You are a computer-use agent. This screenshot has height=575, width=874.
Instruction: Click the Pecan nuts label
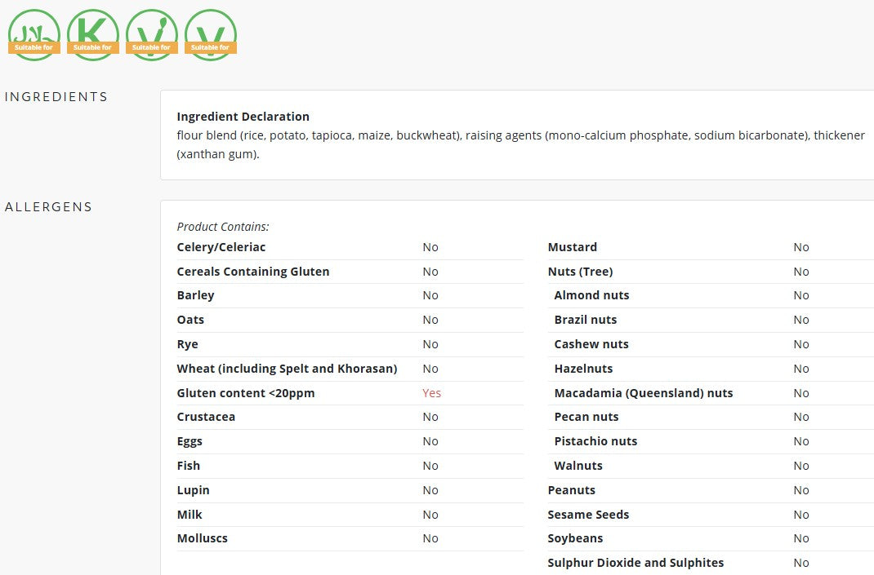click(x=586, y=417)
